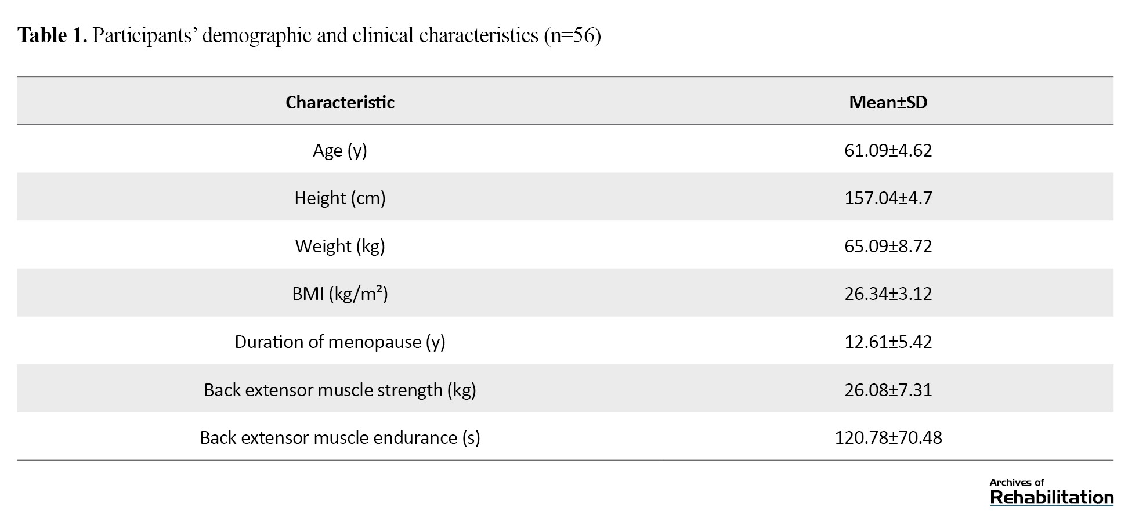The width and height of the screenshot is (1139, 518).
Task: Select Duration of menopause (y) label
Action: pyautogui.click(x=340, y=342)
